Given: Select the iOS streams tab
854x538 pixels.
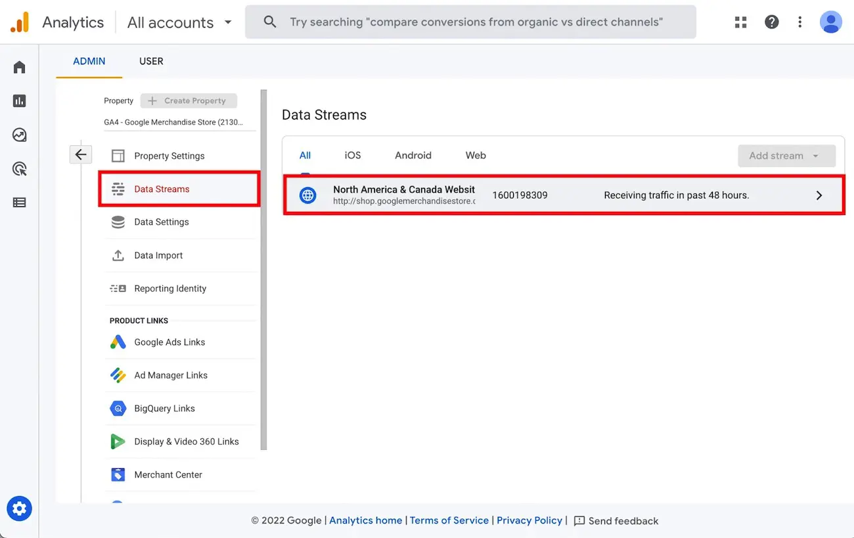Looking at the screenshot, I should pyautogui.click(x=353, y=156).
